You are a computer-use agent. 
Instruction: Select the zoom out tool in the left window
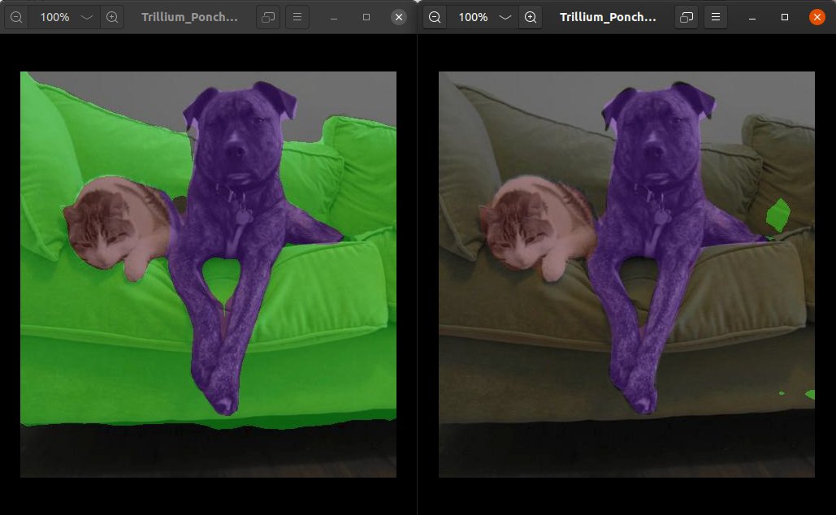(x=16, y=16)
